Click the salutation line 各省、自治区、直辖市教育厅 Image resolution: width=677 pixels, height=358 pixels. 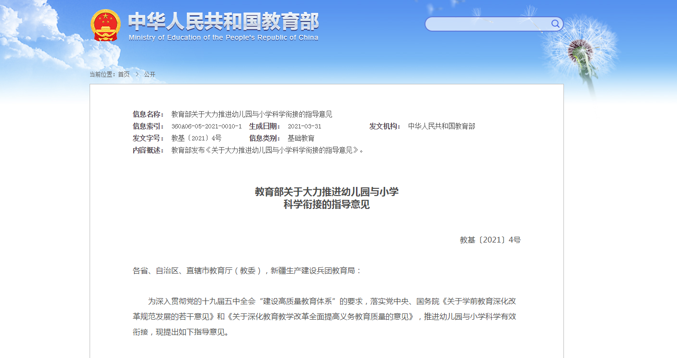247,270
